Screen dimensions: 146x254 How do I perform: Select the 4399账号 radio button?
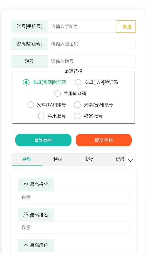tap(77, 116)
